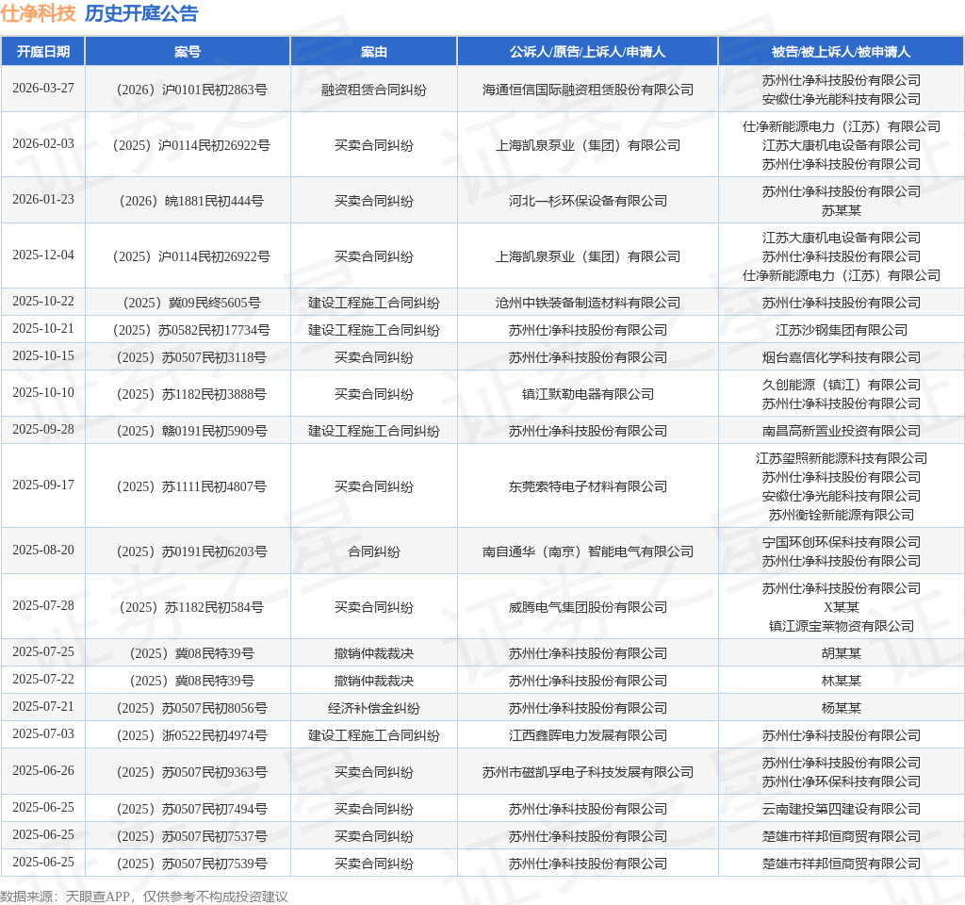
Task: Click case number (2026)皖1881民初444号
Action: coord(191,201)
